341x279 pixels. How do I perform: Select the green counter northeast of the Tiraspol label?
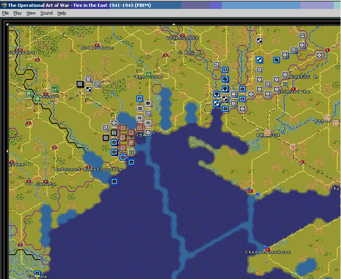(54, 89)
